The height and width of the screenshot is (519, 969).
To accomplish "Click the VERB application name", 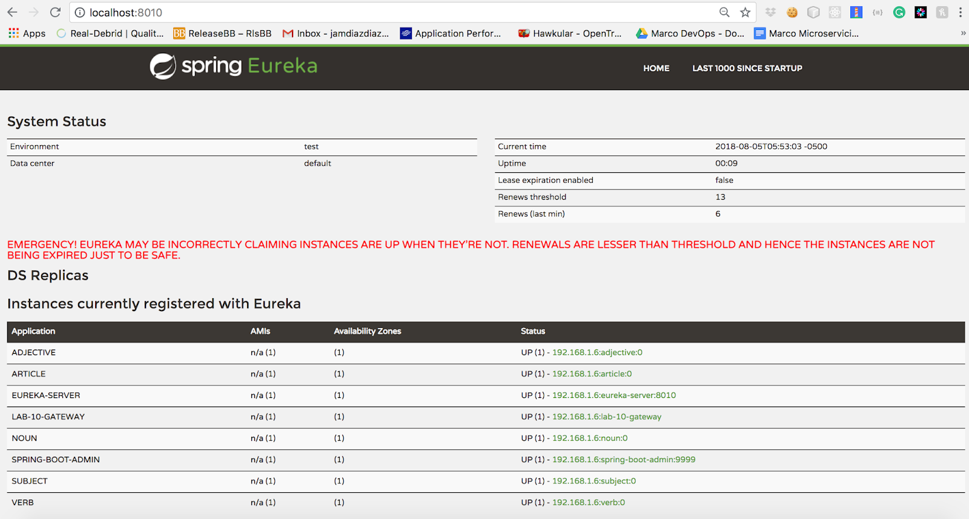I will [x=22, y=503].
